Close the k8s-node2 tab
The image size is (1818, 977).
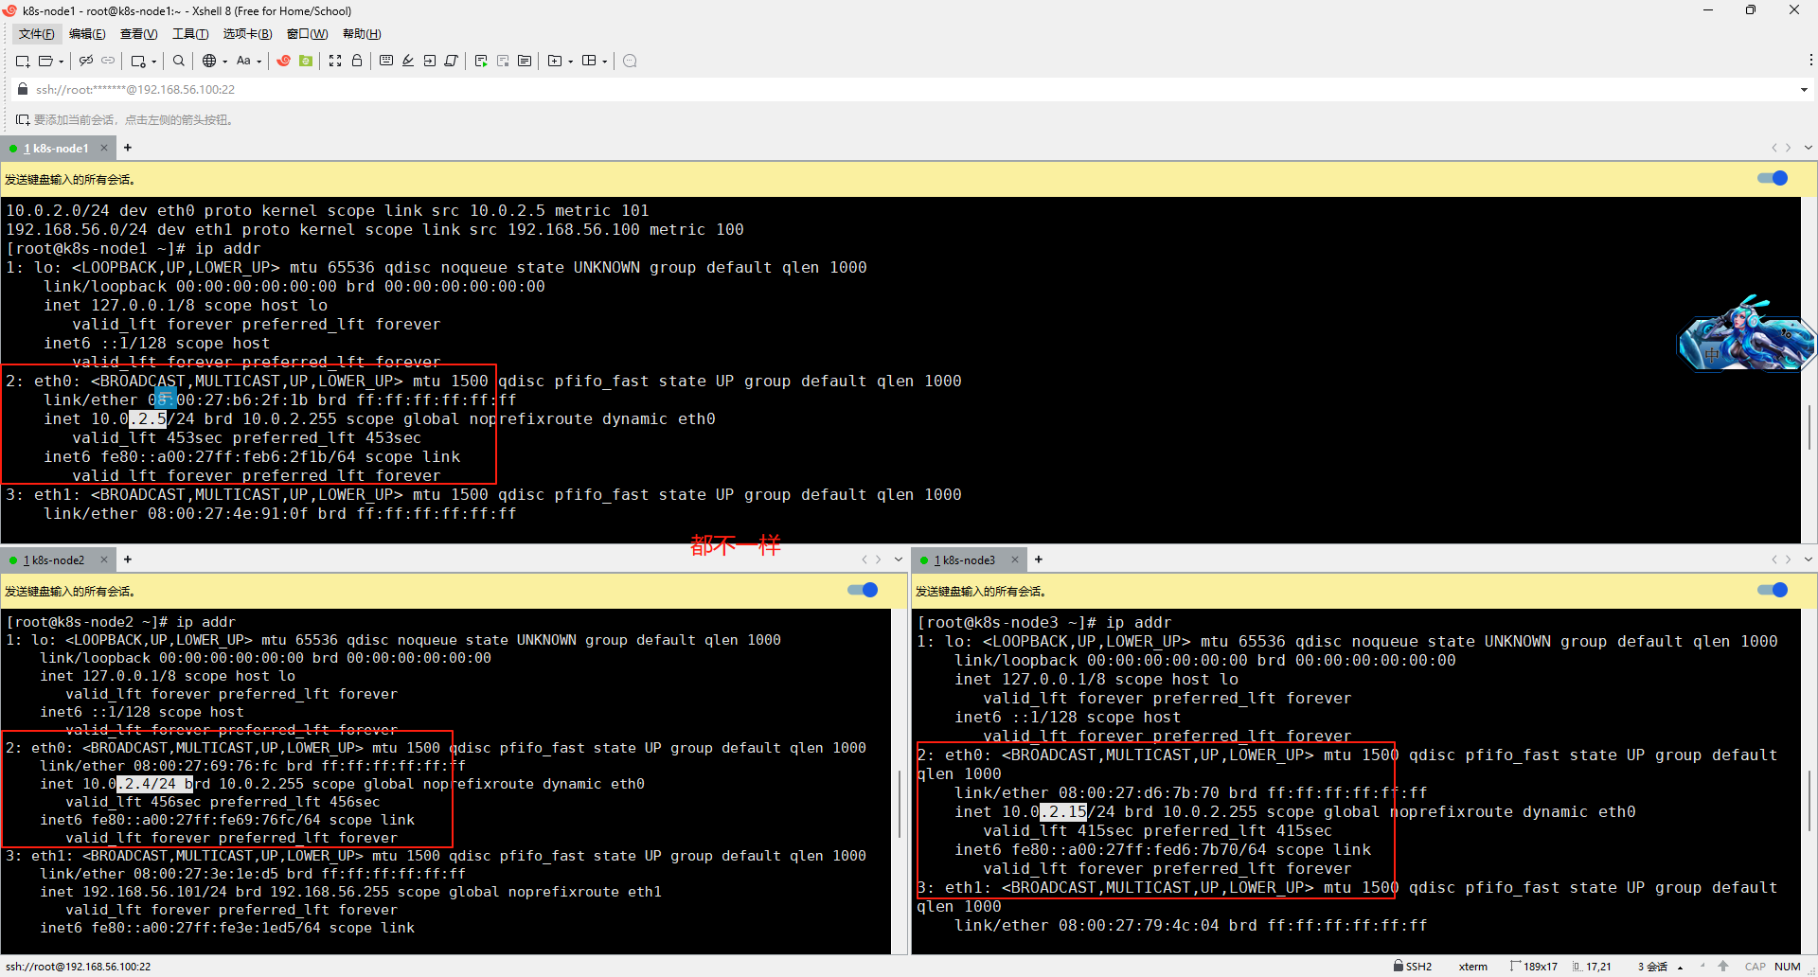point(104,560)
